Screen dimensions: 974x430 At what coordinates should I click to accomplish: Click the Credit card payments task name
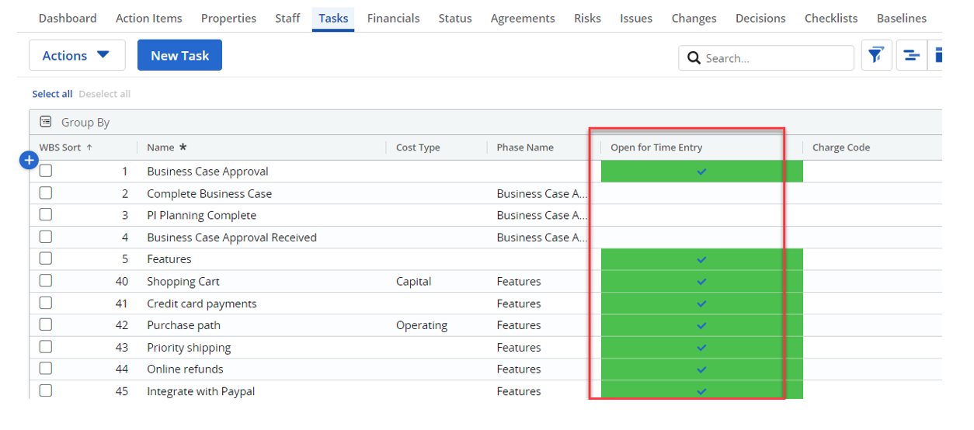pos(202,303)
